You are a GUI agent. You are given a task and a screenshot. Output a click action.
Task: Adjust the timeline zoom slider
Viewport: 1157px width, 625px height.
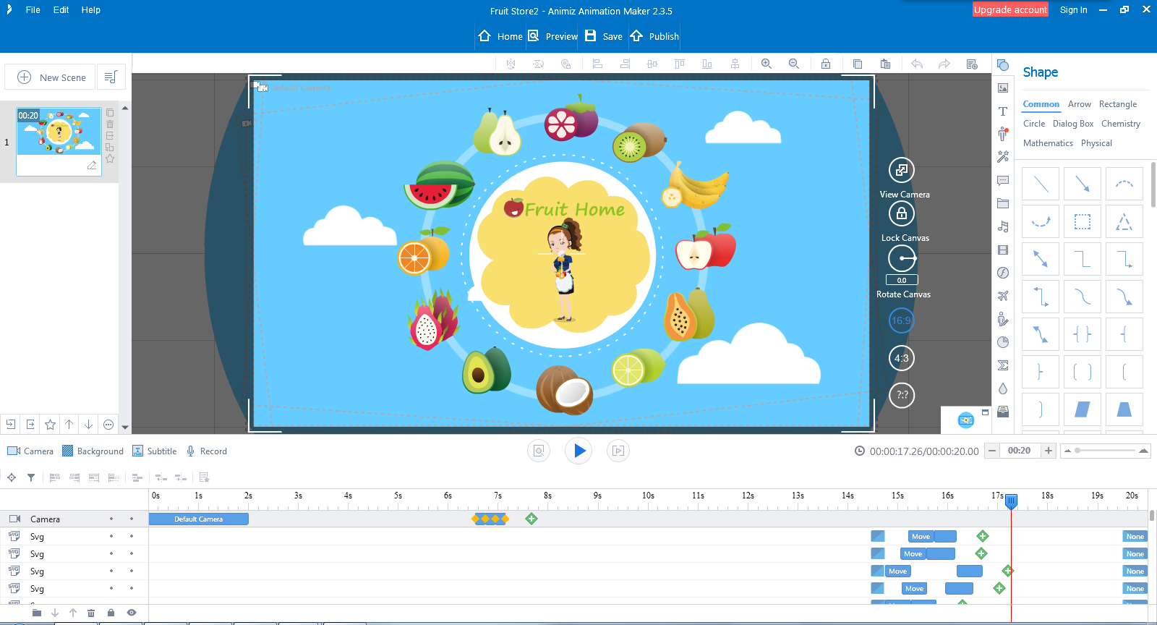pos(1105,451)
